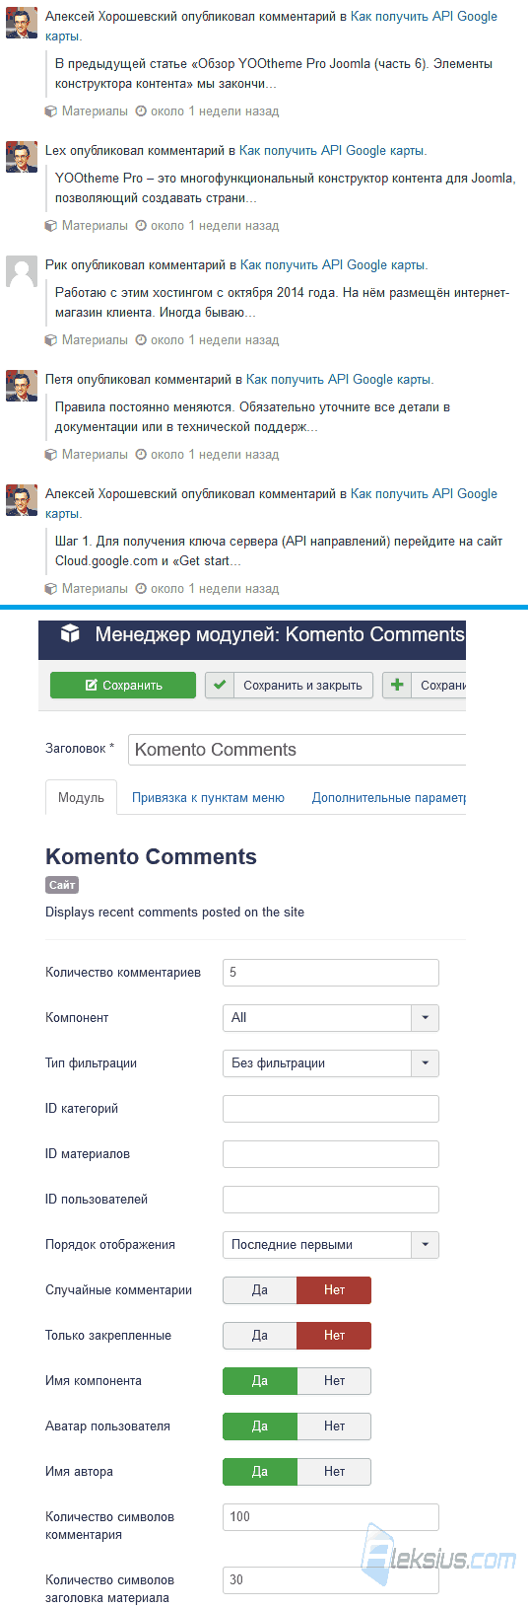Click Lex commenter avatar
Screen dimensions: 528x1609
(22, 157)
